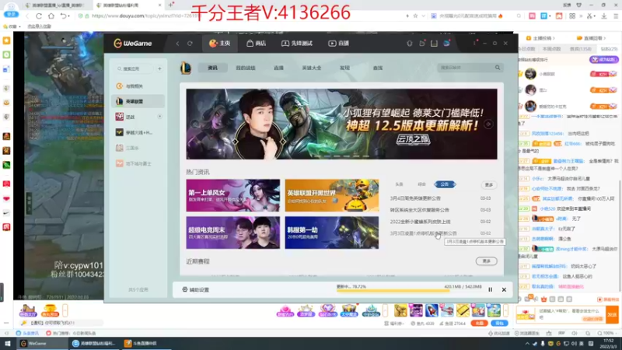Open the 3月4日周免英雄更新公告 link

click(415, 198)
